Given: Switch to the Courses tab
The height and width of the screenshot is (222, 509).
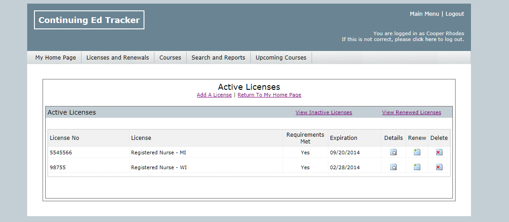Looking at the screenshot, I should [x=170, y=58].
